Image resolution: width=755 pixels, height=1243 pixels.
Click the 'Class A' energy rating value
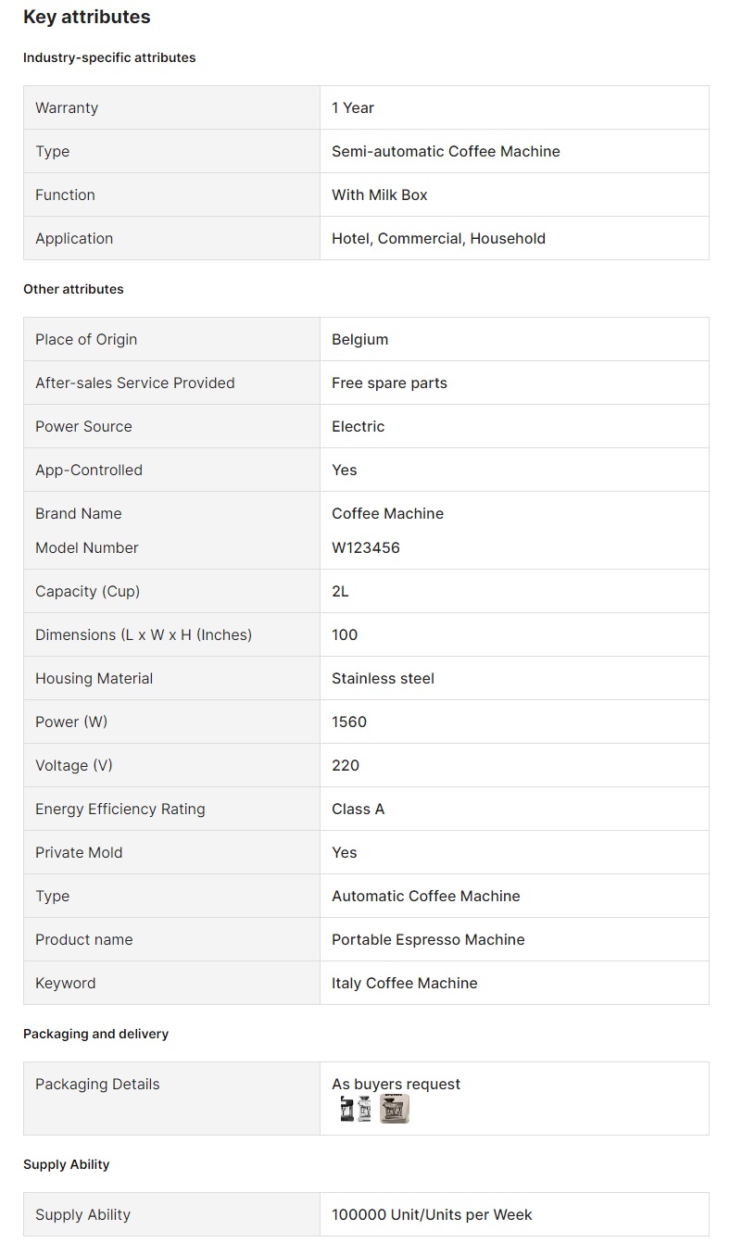tap(359, 809)
